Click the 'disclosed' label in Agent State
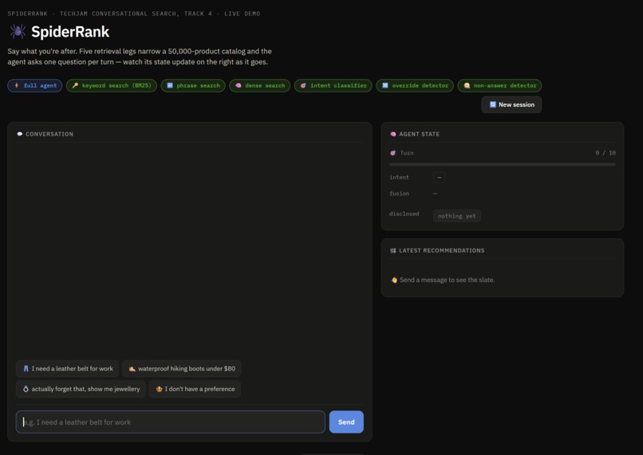This screenshot has width=643, height=455. (x=404, y=214)
